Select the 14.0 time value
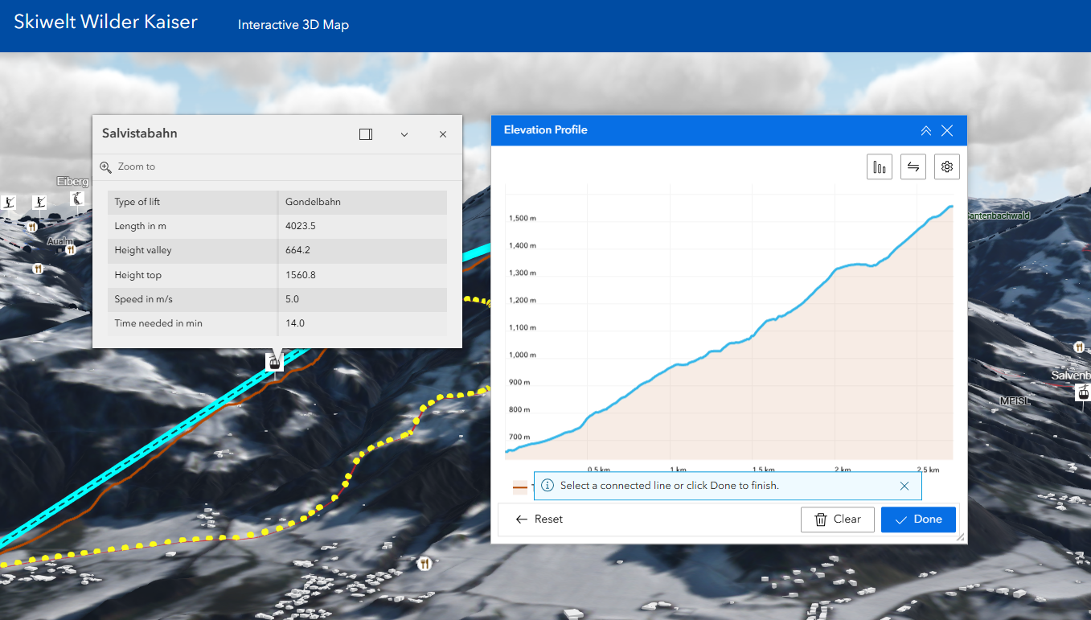 tap(295, 323)
